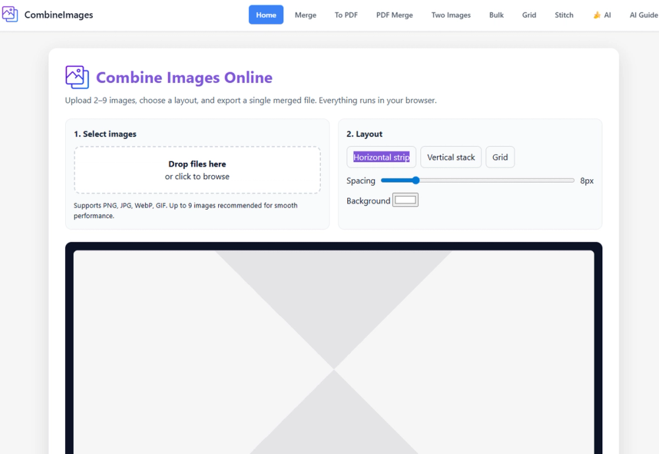Viewport: 659px width, 454px height.
Task: Click the Drop files here upload area
Action: (197, 170)
